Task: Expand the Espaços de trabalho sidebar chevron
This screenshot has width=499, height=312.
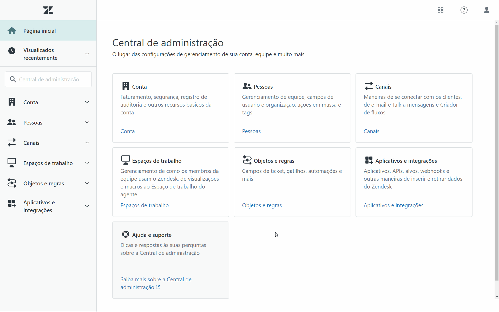Action: coord(87,163)
